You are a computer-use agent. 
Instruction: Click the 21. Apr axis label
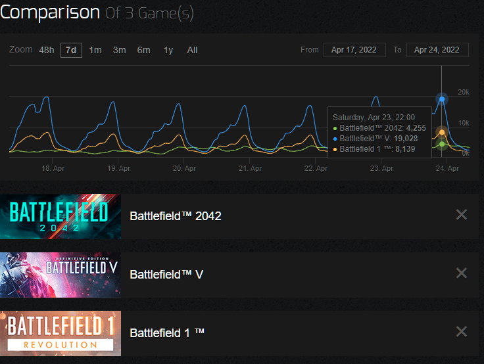coord(250,168)
